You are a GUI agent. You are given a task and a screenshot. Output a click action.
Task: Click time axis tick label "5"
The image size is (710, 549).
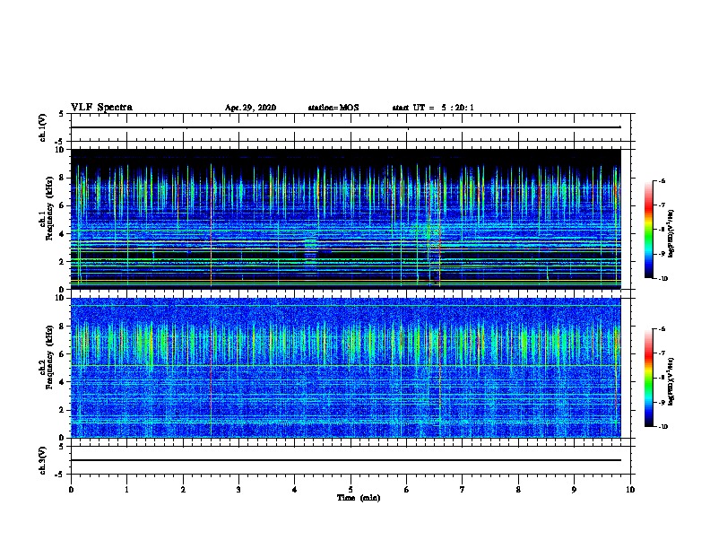(351, 490)
